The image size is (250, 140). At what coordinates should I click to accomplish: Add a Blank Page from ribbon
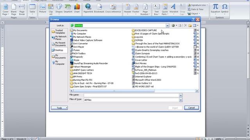pos(14,9)
